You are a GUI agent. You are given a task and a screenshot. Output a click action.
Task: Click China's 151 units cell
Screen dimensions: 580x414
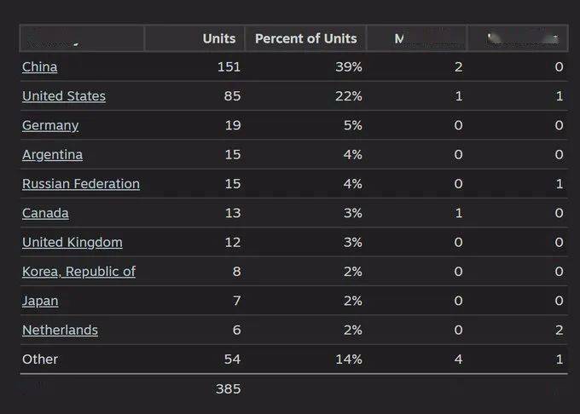(x=228, y=66)
